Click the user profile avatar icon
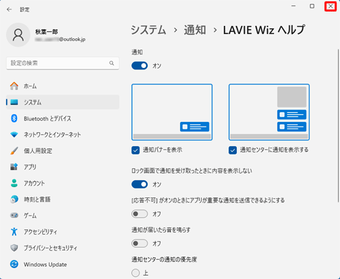The image size is (340, 279). click(x=18, y=35)
